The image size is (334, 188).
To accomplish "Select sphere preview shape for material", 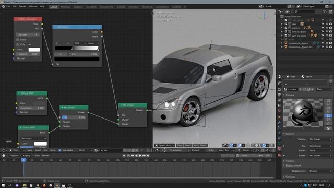I will point(328,104).
